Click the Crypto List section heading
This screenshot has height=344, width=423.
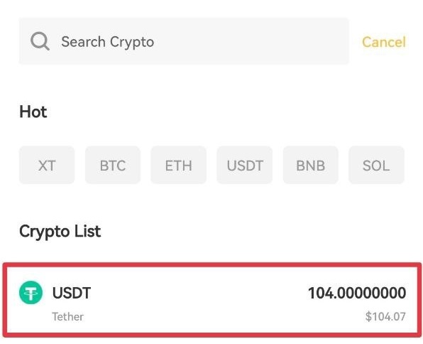(x=60, y=232)
